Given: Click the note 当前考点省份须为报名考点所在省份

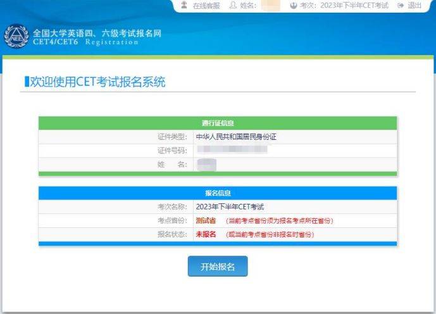Looking at the screenshot, I should [280, 221].
